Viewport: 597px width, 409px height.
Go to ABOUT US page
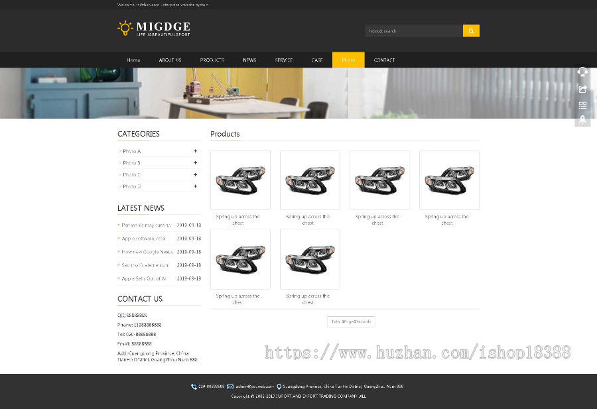170,60
